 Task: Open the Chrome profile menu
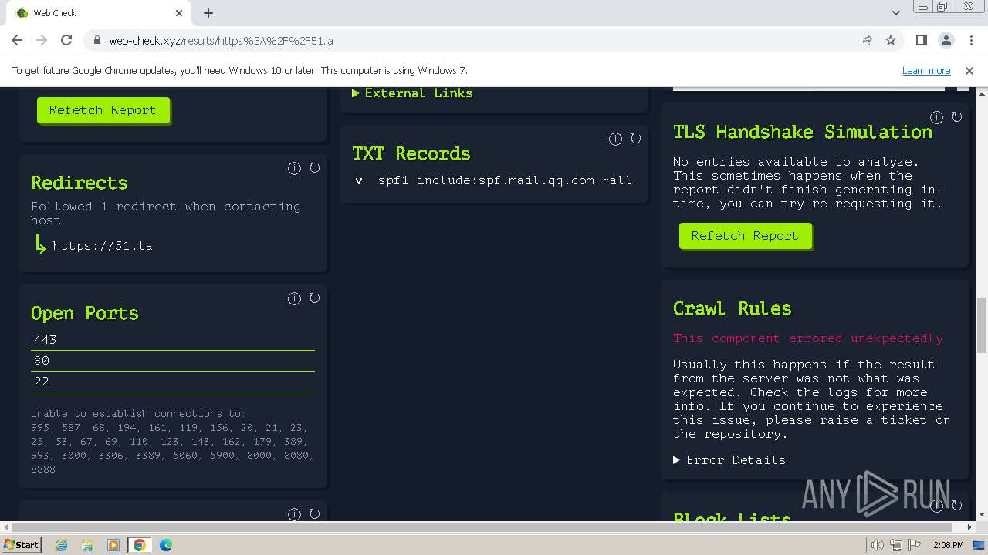click(946, 40)
